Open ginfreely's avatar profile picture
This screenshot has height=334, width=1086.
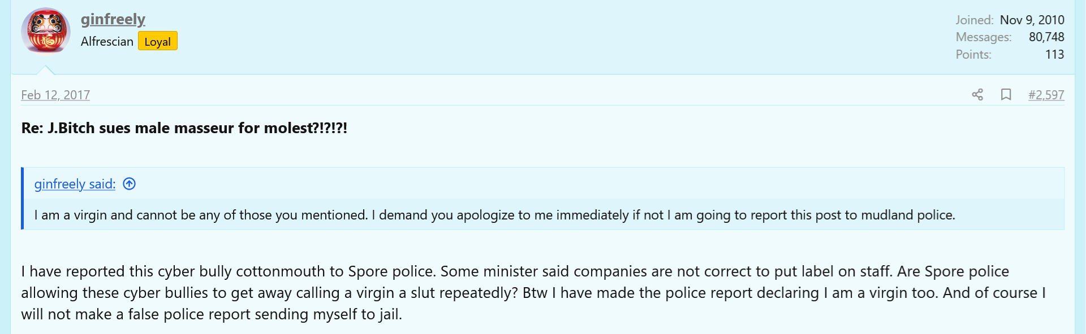(46, 31)
